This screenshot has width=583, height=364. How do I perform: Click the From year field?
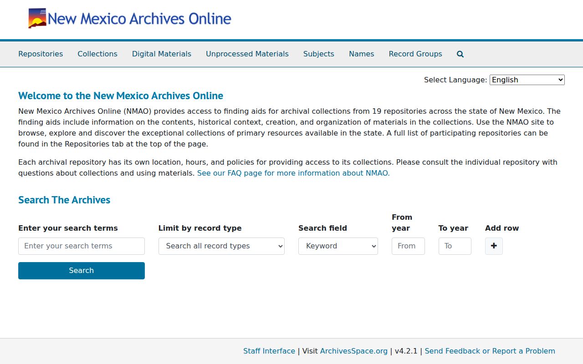click(408, 246)
